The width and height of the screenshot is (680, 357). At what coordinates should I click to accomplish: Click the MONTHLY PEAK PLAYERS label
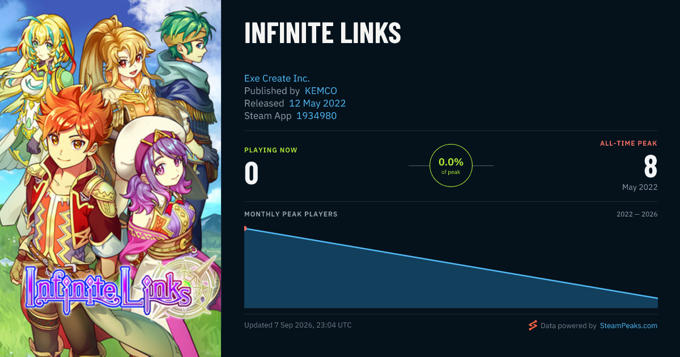point(291,214)
